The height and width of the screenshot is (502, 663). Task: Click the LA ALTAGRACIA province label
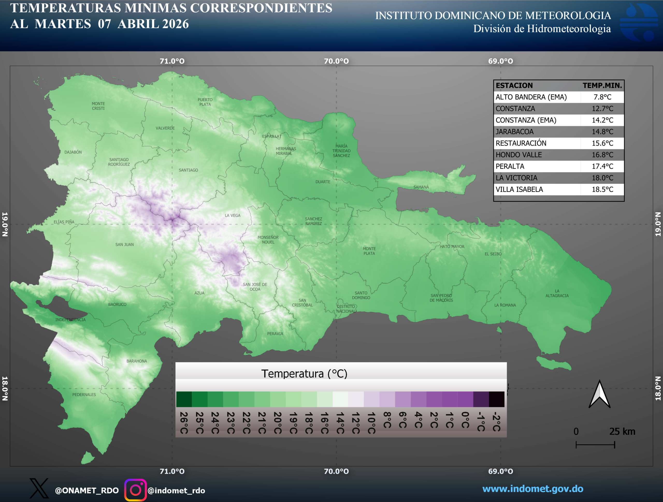pyautogui.click(x=557, y=293)
